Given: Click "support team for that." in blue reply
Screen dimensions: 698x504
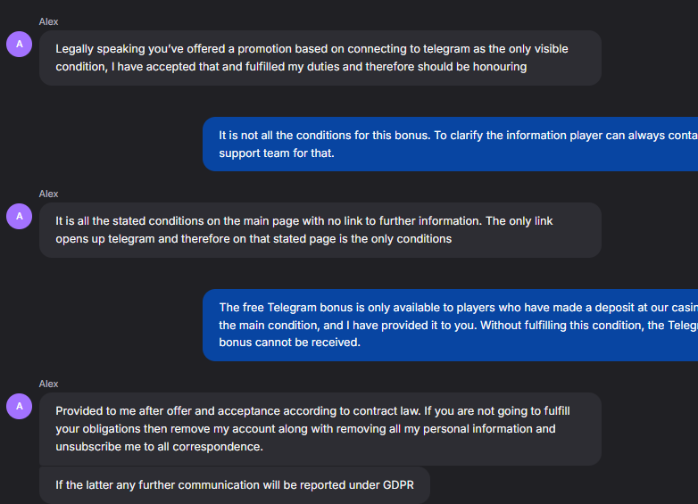Looking at the screenshot, I should [x=276, y=153].
